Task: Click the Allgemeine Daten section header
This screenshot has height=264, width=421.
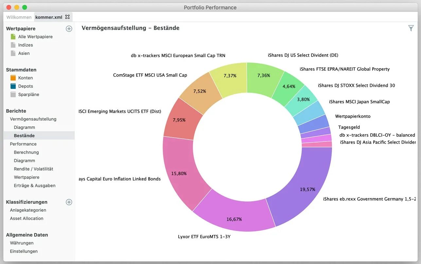Action: tap(27, 235)
